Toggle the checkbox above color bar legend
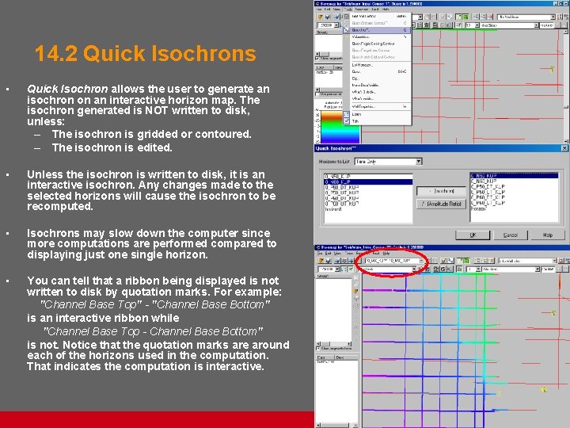The image size is (570, 428). (x=317, y=94)
